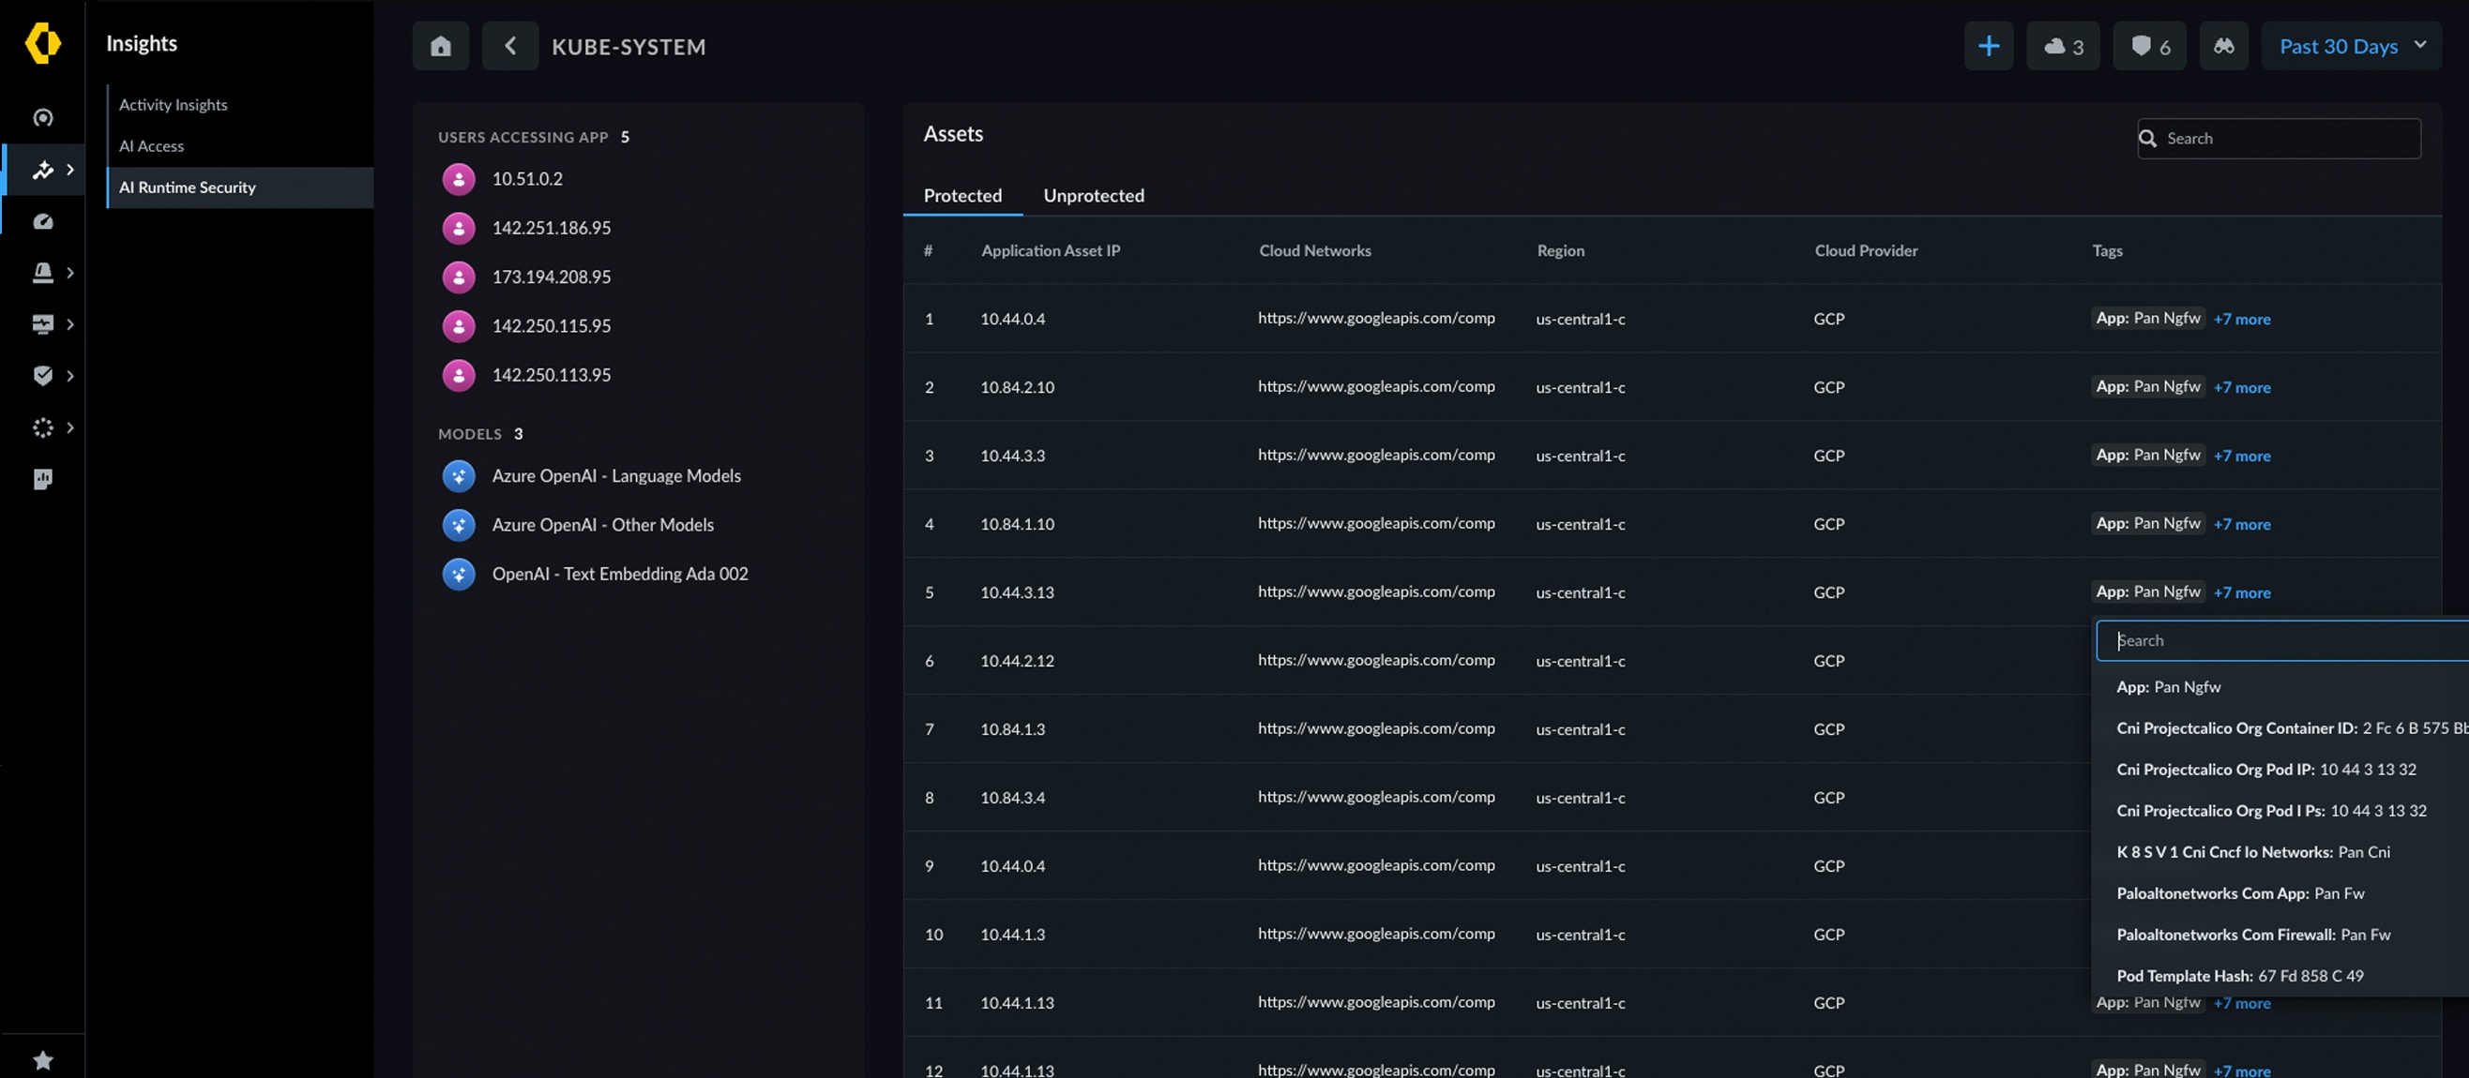The width and height of the screenshot is (2469, 1078).
Task: Select user 142.251.186.95 in Users Accessing App
Action: [552, 228]
